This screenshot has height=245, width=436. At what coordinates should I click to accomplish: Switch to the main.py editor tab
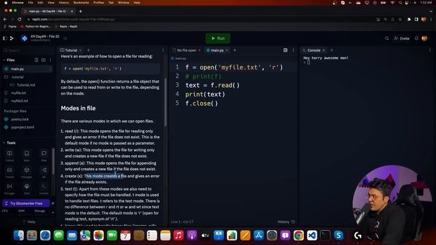point(215,50)
